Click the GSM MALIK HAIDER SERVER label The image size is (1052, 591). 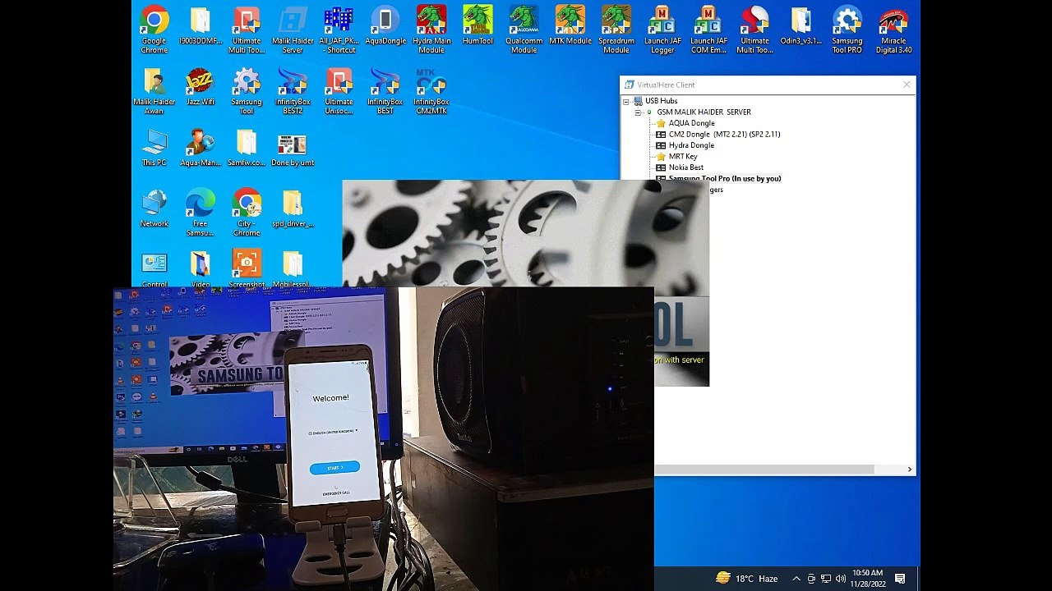click(x=704, y=112)
